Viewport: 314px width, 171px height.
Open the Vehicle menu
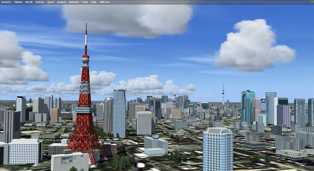[x=18, y=2]
